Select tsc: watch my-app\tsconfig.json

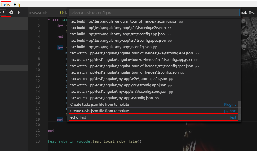(x=154, y=98)
